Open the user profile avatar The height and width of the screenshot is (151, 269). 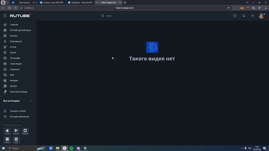pyautogui.click(x=261, y=16)
